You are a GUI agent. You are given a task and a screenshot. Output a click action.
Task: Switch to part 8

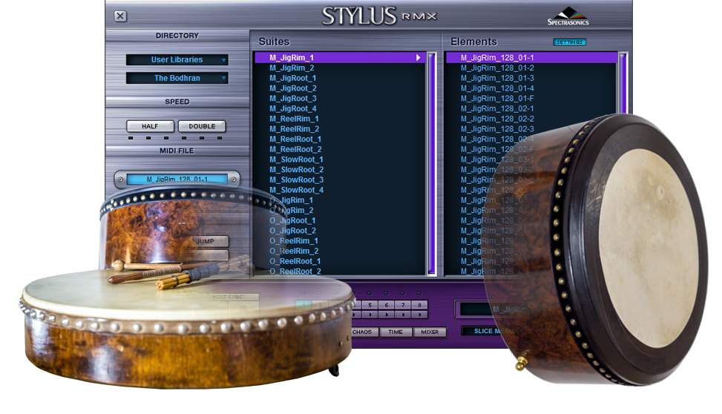(x=419, y=305)
